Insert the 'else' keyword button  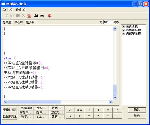(x=79, y=110)
